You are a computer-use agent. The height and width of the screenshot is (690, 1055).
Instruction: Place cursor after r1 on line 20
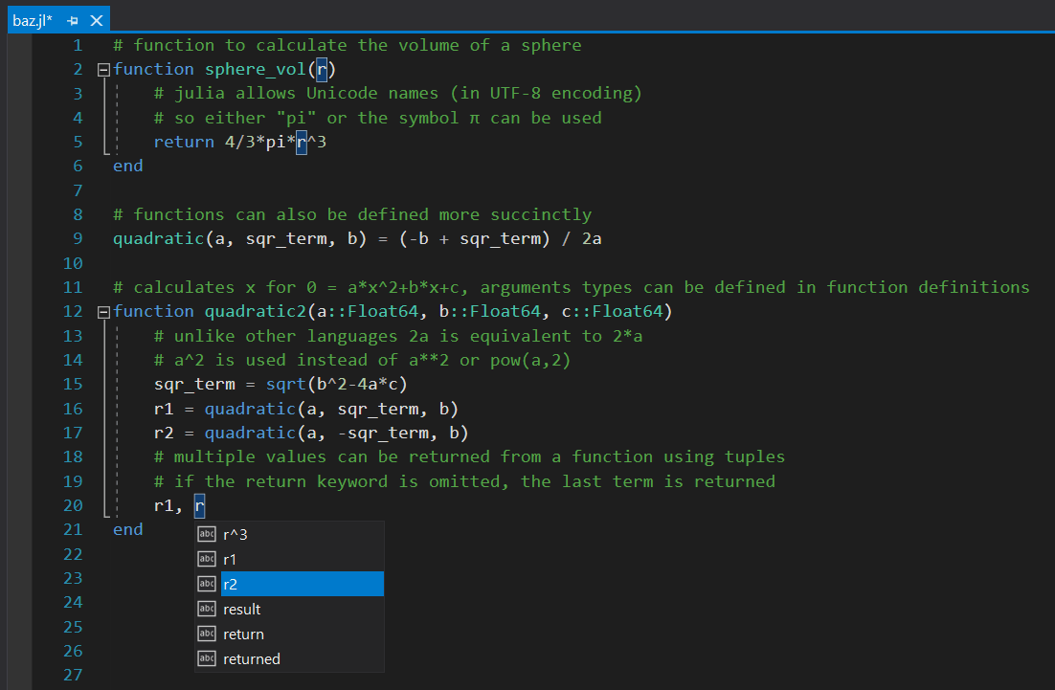coord(175,504)
